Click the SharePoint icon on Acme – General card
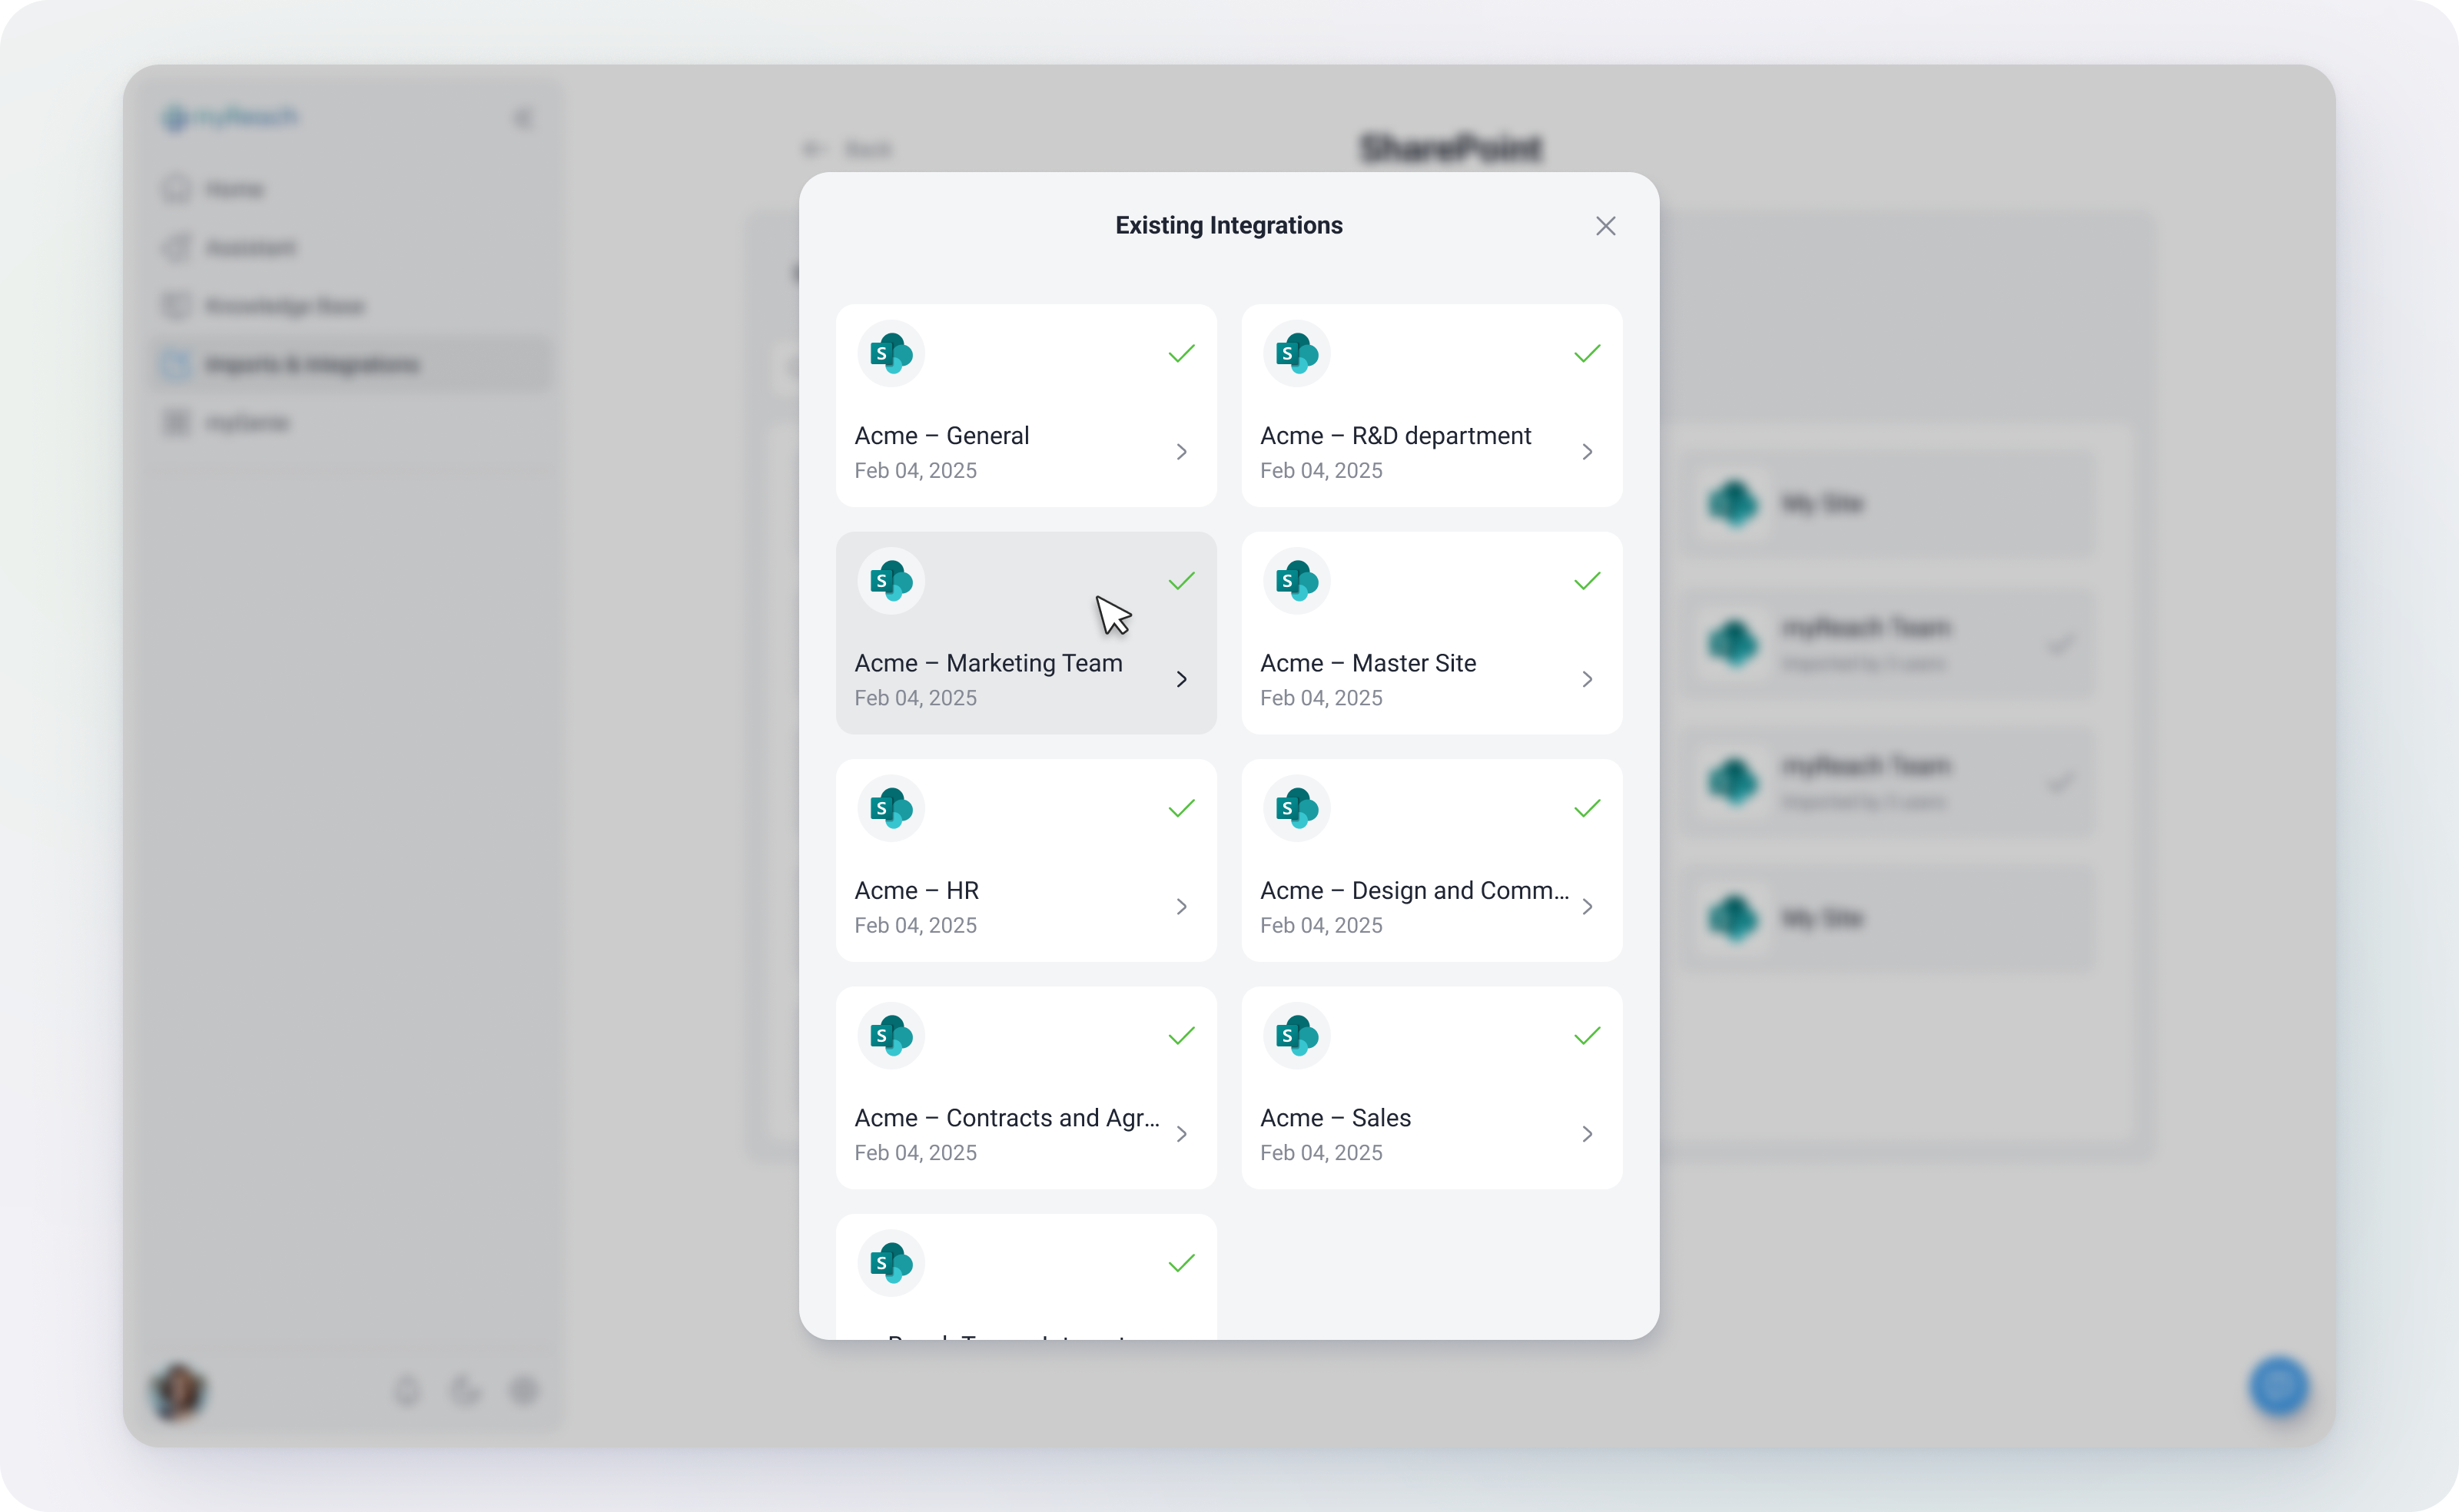The width and height of the screenshot is (2459, 1512). pyautogui.click(x=890, y=353)
